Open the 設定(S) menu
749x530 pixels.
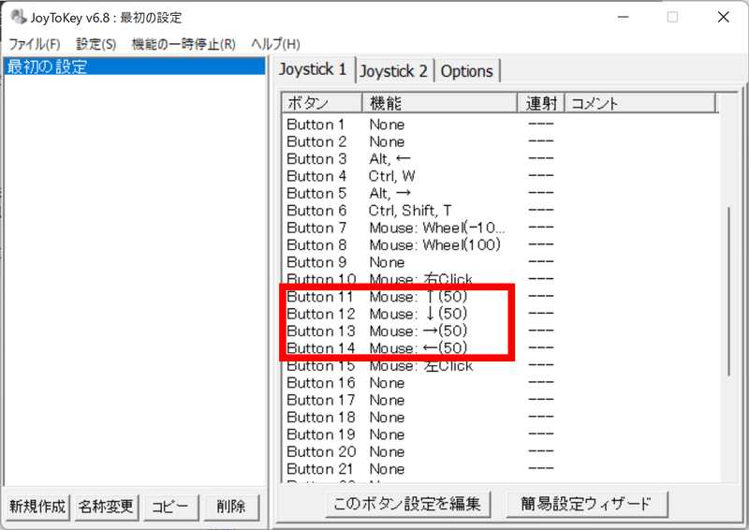[x=96, y=44]
